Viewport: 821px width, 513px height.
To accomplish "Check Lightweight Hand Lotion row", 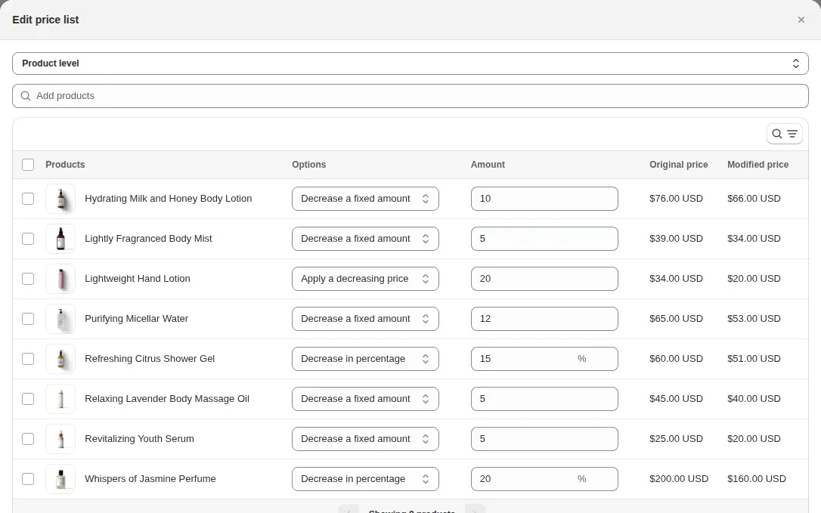I will click(x=28, y=279).
